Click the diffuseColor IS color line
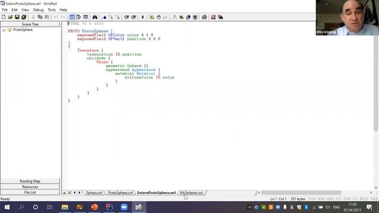Image resolution: width=379 pixels, height=213 pixels. (149, 78)
